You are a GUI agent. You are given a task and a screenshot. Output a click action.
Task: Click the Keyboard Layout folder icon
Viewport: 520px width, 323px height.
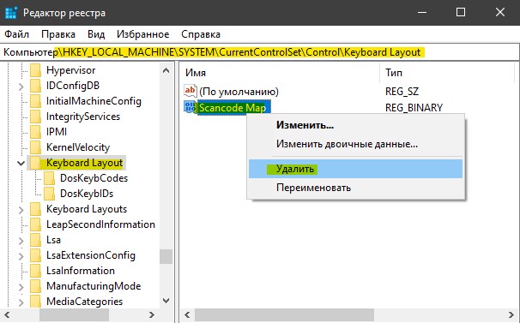pyautogui.click(x=35, y=163)
